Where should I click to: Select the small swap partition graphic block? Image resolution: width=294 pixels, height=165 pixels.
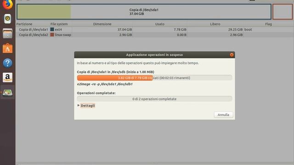pos(283,12)
